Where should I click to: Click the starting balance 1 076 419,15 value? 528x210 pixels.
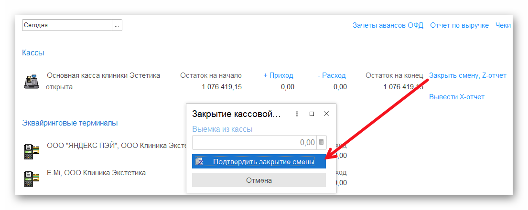[222, 87]
